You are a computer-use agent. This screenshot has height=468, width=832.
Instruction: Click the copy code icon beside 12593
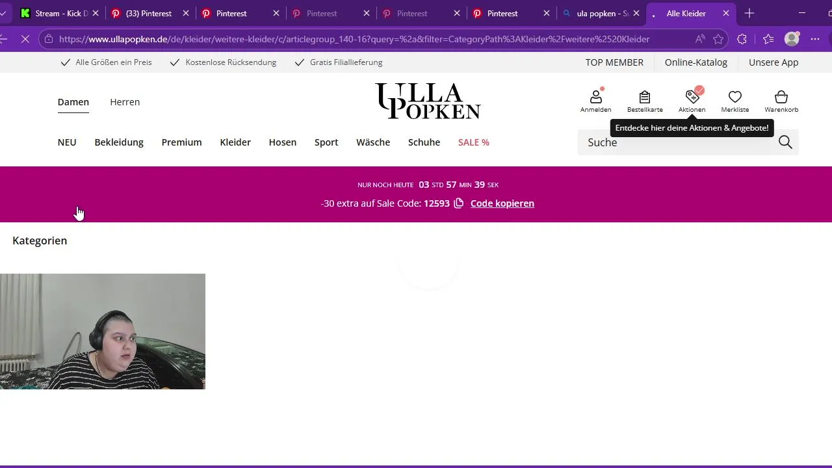click(x=459, y=203)
